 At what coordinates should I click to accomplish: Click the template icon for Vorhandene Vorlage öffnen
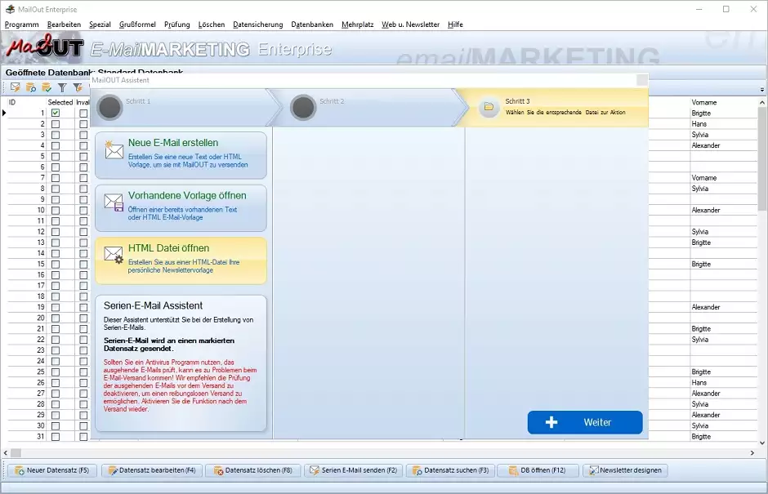114,202
